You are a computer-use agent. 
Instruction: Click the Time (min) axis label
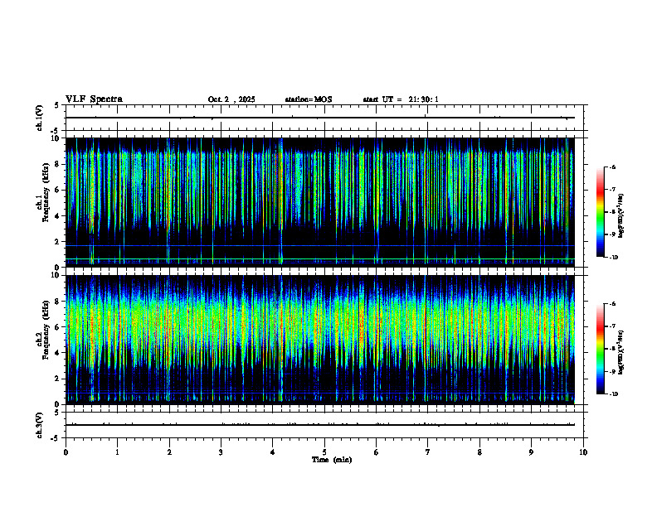point(332,460)
